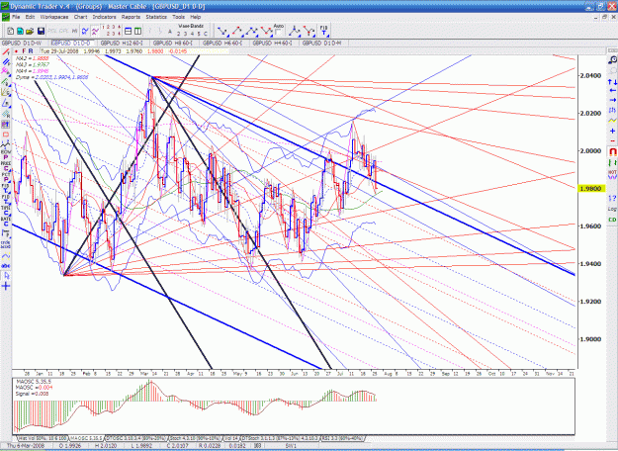
Task: Select the blue fork projection tool
Action: pyautogui.click(x=295, y=31)
